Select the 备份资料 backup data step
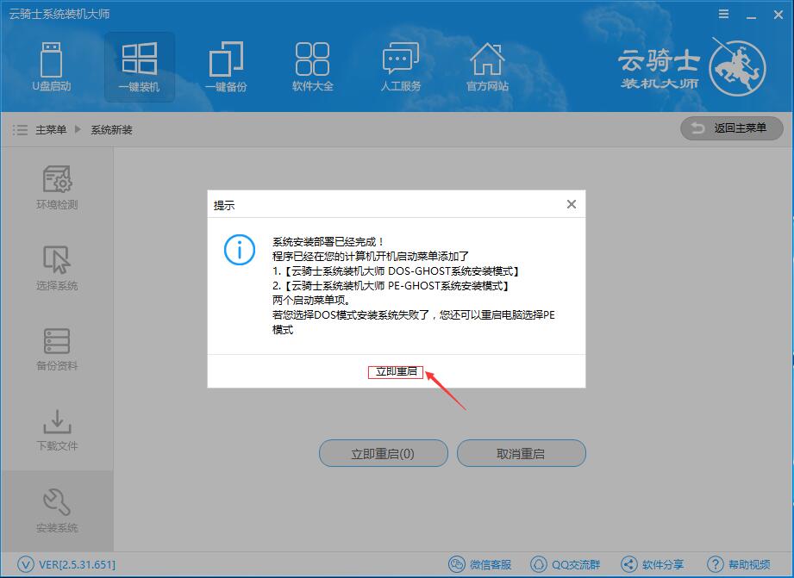Viewport: 794px width, 578px height. tap(55, 347)
